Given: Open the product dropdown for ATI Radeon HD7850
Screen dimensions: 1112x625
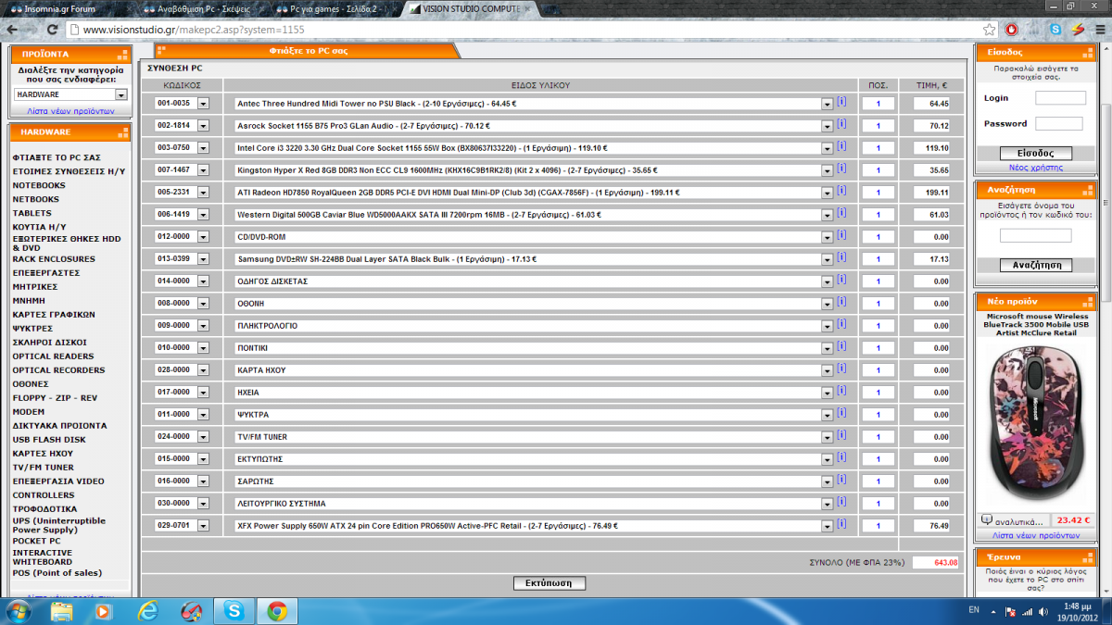Looking at the screenshot, I should coord(827,193).
